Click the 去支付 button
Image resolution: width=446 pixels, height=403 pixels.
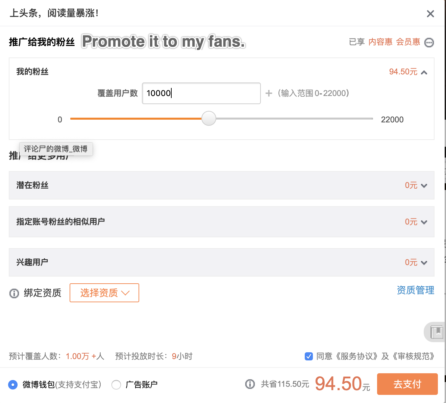[407, 384]
